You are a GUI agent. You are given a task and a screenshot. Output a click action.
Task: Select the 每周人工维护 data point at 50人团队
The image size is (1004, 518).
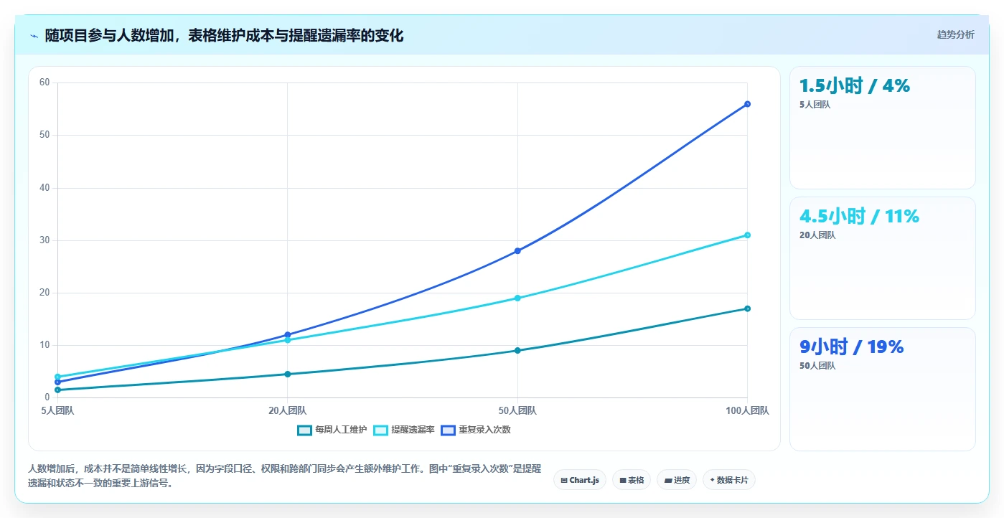coord(517,350)
